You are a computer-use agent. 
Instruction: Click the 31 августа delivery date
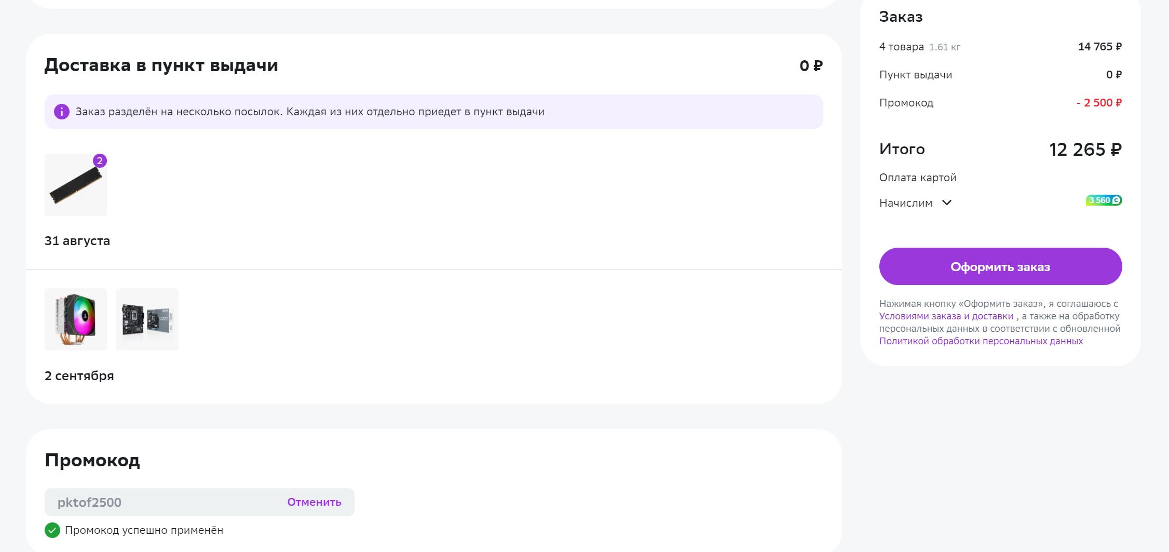[x=77, y=241]
